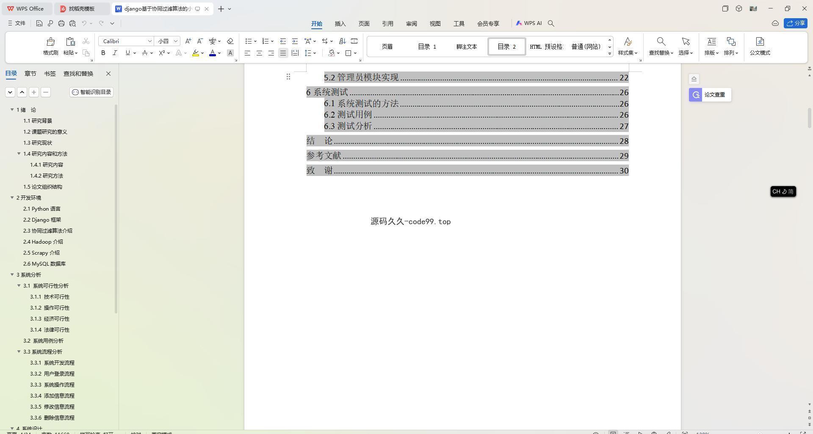
Task: Click the Smart identify TOC (智能识别目录) button
Action: [91, 92]
